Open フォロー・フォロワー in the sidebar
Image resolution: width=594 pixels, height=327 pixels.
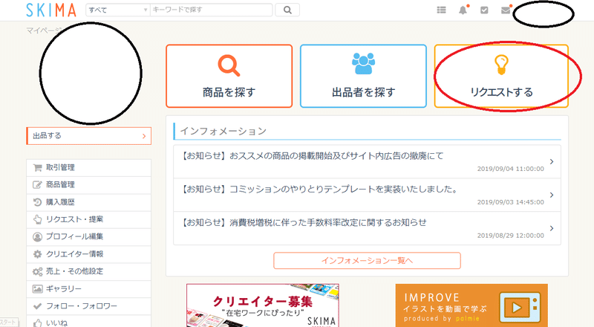click(x=88, y=306)
